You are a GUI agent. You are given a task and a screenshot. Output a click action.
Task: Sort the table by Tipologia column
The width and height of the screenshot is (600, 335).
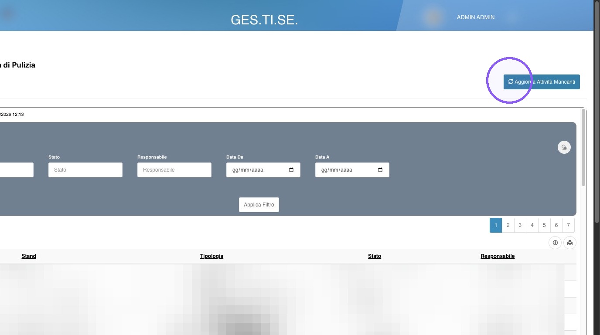[211, 256]
